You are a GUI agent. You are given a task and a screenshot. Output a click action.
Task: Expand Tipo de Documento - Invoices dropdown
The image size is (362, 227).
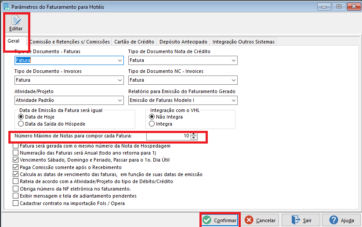[x=120, y=80]
